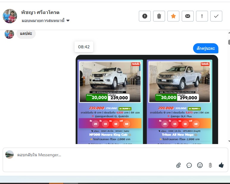Star this conversation with orange star
This screenshot has width=230, height=184.
[x=173, y=16]
